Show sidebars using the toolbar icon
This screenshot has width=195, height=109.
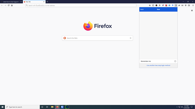click(x=153, y=5)
